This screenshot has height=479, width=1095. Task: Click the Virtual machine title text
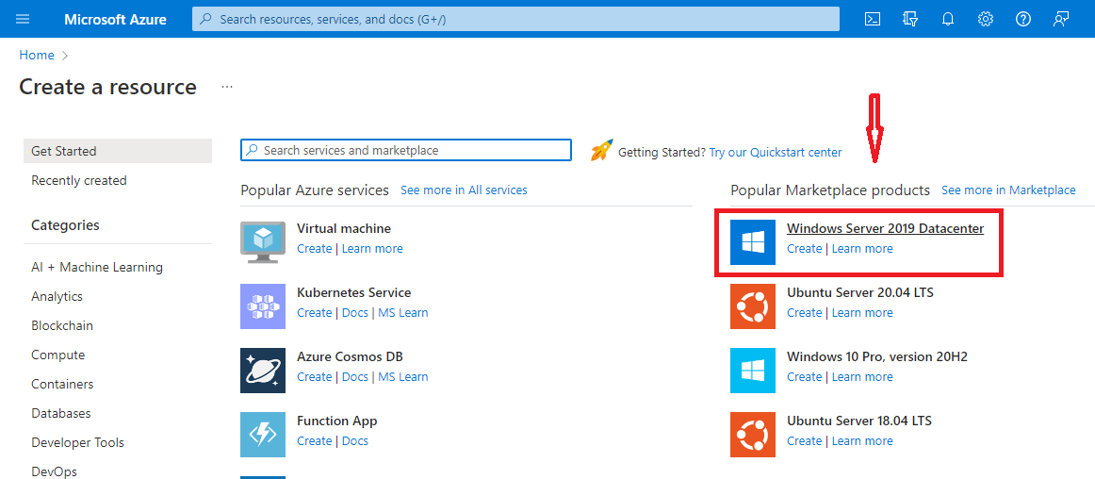[344, 229]
